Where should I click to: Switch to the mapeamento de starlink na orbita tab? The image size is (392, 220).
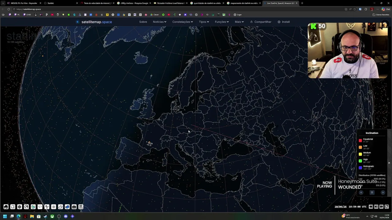[244, 3]
